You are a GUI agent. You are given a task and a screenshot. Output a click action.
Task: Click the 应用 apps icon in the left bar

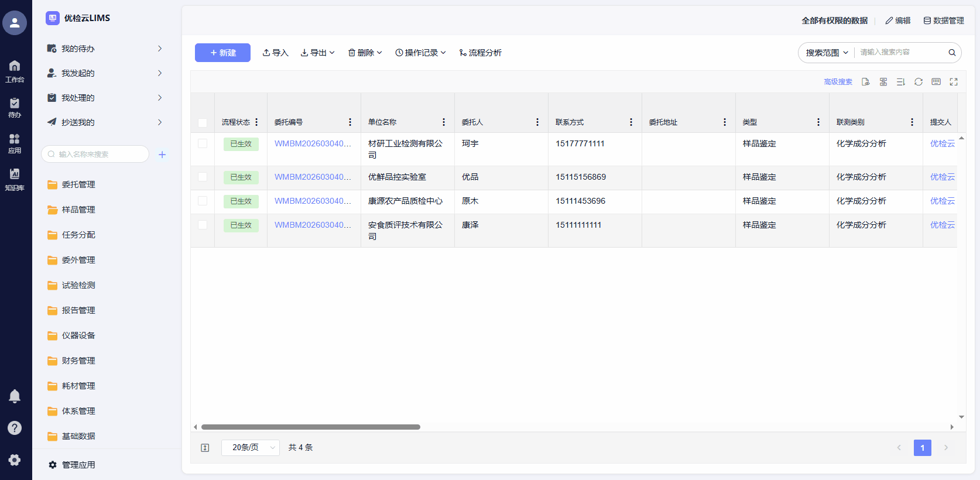click(x=15, y=143)
